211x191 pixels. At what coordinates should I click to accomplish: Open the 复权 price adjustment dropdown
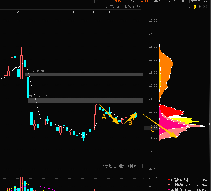click(119, 1)
